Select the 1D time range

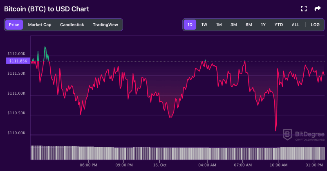(190, 24)
